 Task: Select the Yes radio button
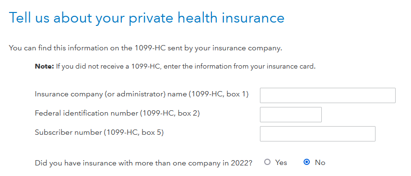point(267,163)
